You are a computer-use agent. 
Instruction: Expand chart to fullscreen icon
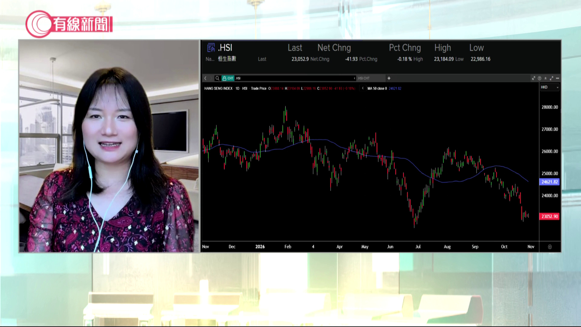(x=551, y=78)
